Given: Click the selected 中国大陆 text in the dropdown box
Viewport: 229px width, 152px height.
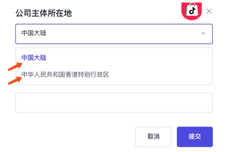Looking at the screenshot, I should click(34, 33).
